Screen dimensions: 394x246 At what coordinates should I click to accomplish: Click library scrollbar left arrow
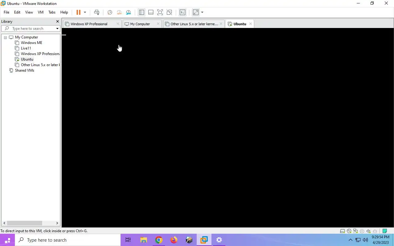pos(4,223)
